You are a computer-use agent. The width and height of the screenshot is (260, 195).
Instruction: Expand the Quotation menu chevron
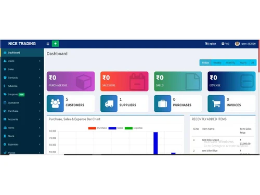click(40, 102)
